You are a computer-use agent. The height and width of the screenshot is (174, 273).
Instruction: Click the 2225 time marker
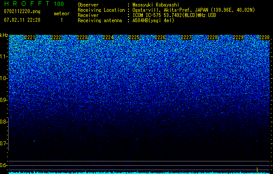tap(134, 37)
